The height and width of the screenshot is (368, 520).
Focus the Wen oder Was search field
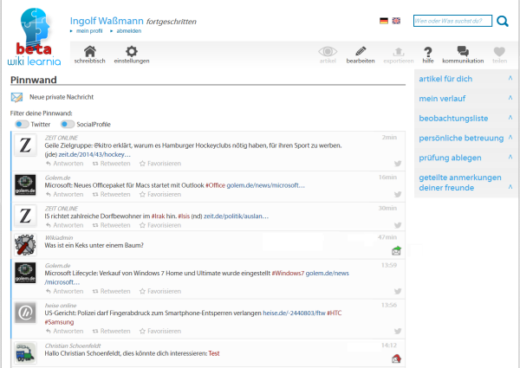click(452, 21)
